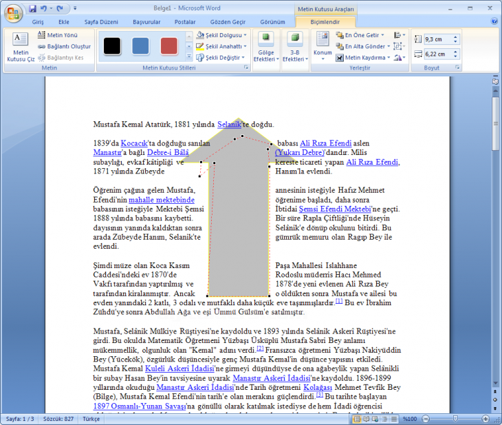Open Gölge Efektleri shadow effects
This screenshot has height=425, width=502.
click(x=266, y=47)
